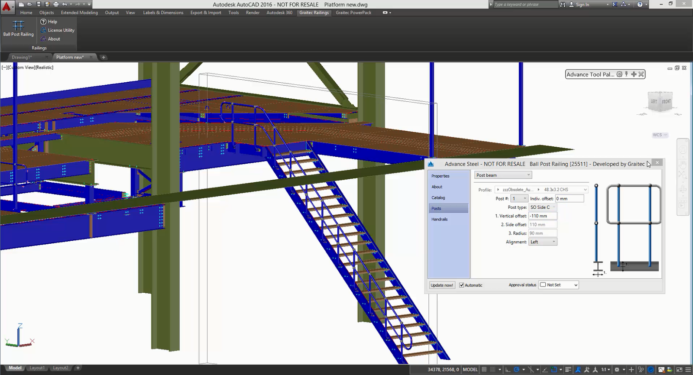
Task: Toggle lineweight display in status bar
Action: (568, 369)
